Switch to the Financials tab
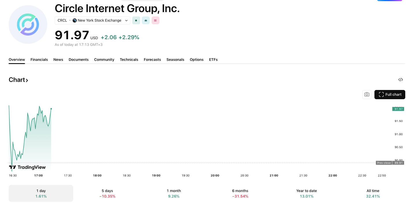Viewport: 407px width, 203px height. coord(39,60)
